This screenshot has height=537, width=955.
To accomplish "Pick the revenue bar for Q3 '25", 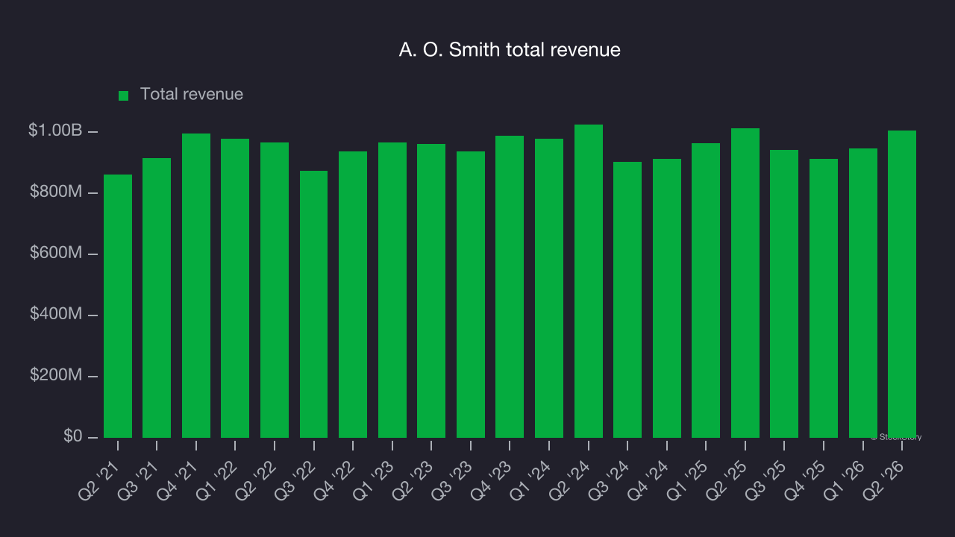I will 784,294.
